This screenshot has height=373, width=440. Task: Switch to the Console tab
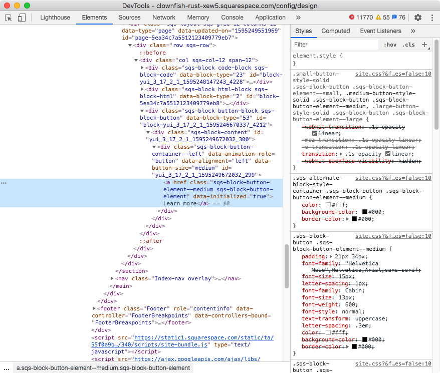232,18
